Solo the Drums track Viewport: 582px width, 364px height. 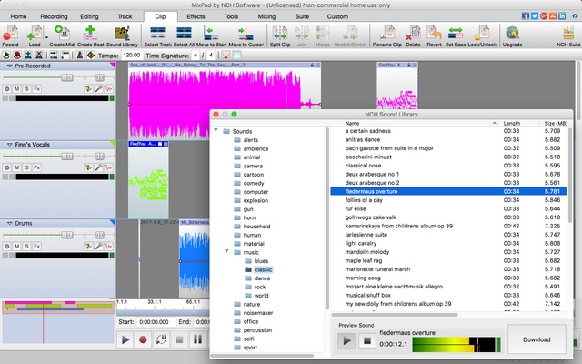click(26, 247)
